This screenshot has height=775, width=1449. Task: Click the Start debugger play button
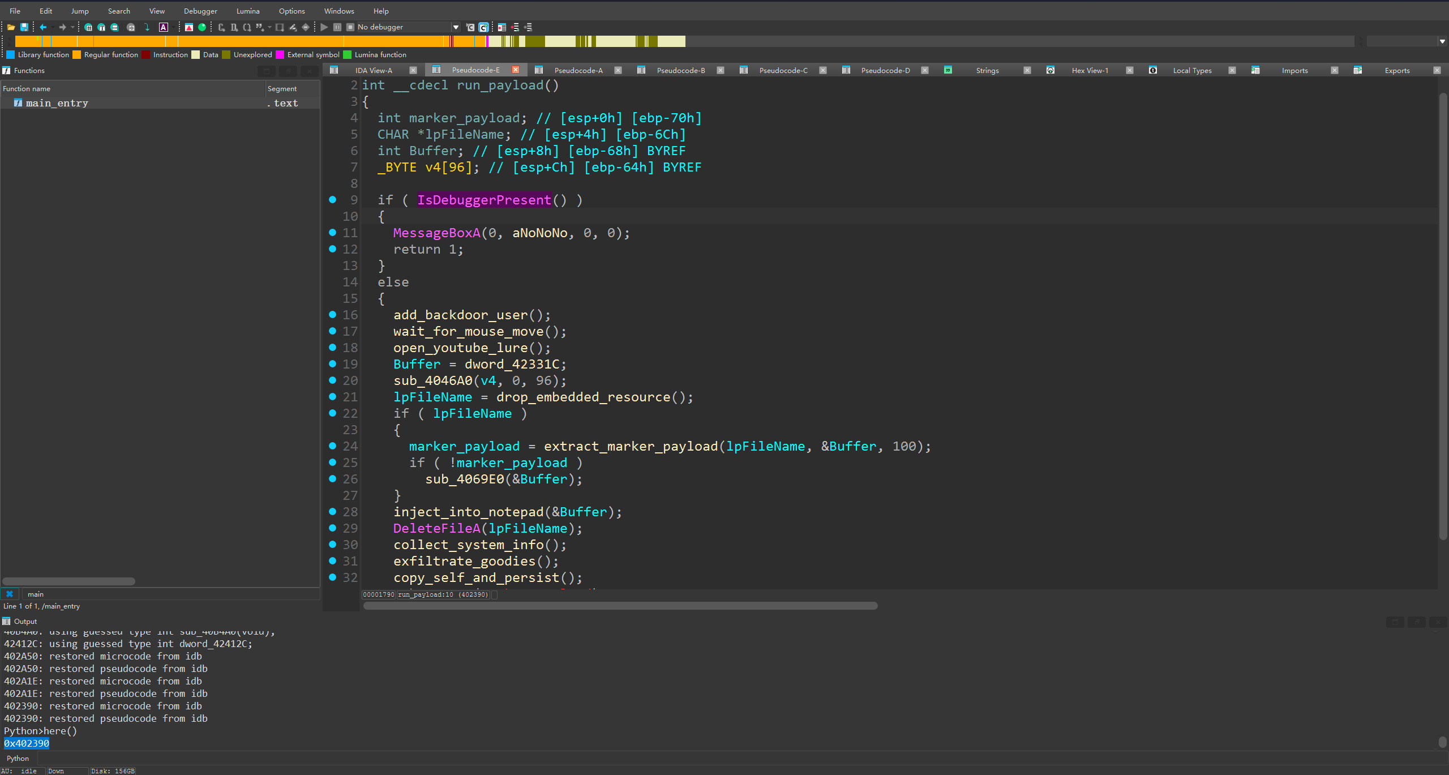(x=324, y=27)
